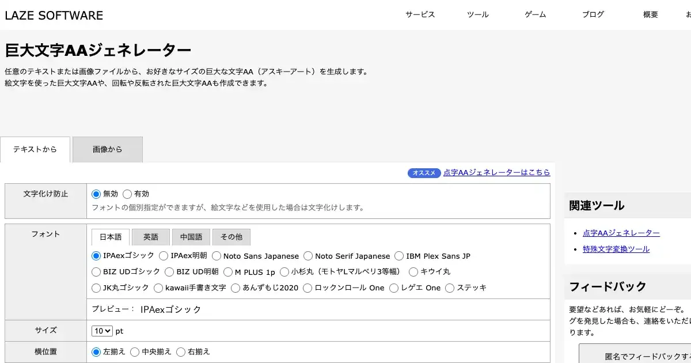Open the その他 font tab
The image size is (691, 363).
click(x=231, y=237)
